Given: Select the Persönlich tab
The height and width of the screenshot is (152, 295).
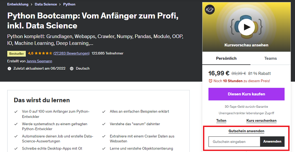Looking at the screenshot, I should [226, 58].
